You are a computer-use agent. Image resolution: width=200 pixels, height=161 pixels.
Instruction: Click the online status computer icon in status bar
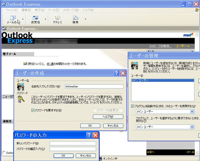pos(101,159)
